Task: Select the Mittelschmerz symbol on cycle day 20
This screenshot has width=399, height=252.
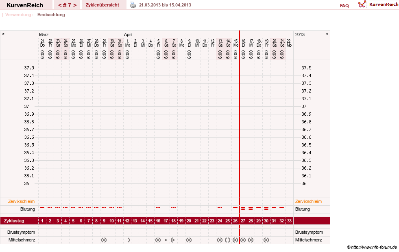Action: click(x=189, y=240)
